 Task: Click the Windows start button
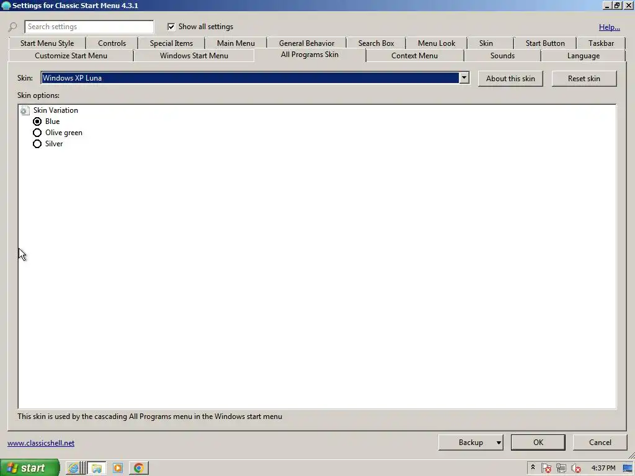30,468
